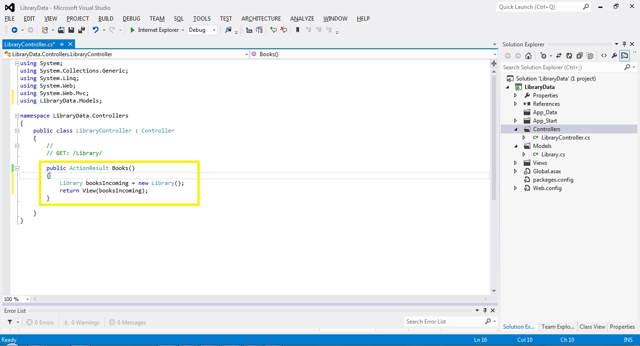The image size is (640, 346).
Task: Start debugging with the green play icon
Action: click(x=133, y=30)
